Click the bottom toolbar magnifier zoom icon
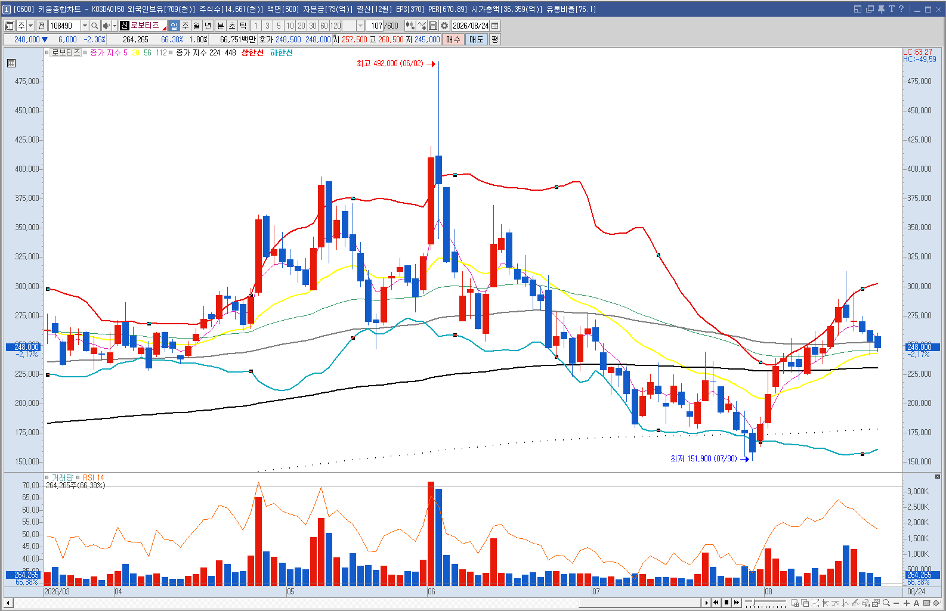 (886, 603)
